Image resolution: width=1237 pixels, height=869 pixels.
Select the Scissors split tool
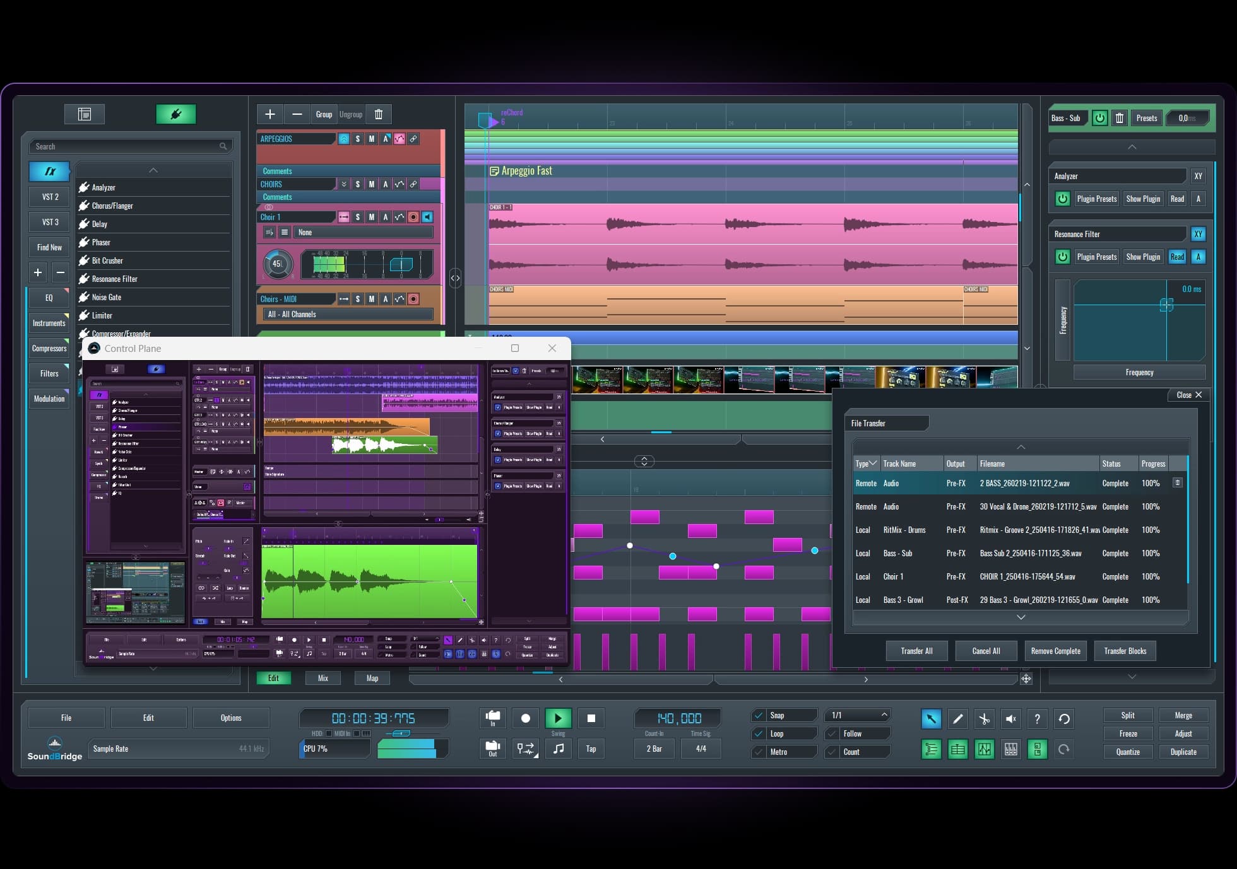coord(984,719)
